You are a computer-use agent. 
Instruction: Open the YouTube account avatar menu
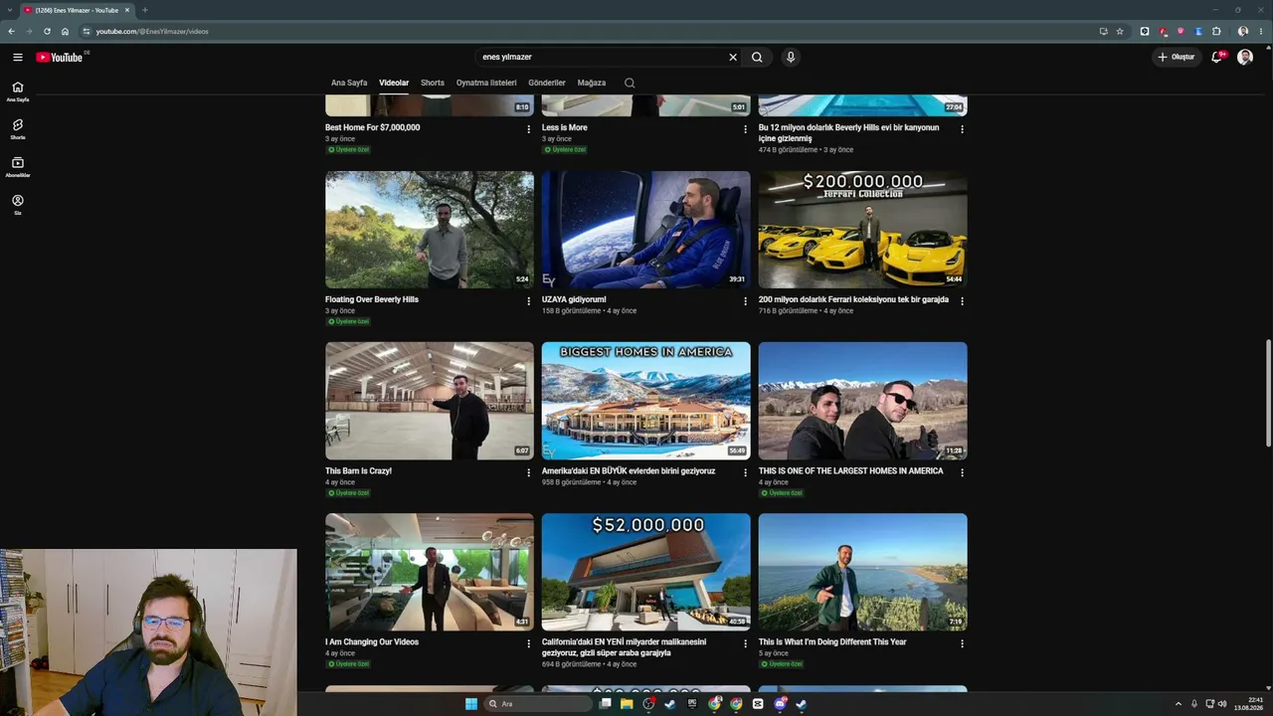[1245, 57]
